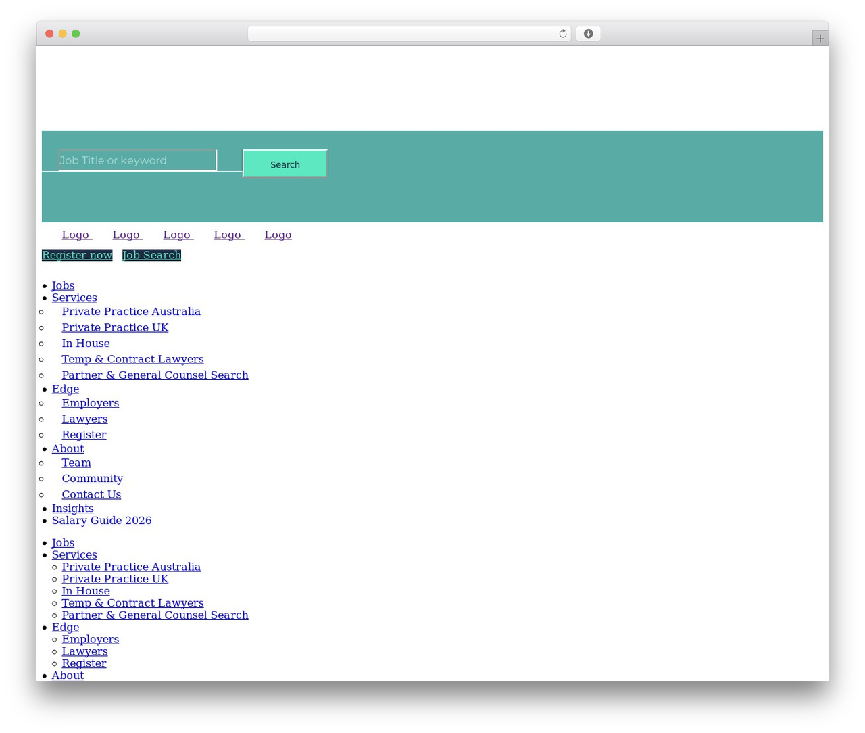Open Temp & Contract Lawyers in upper menu
The image size is (865, 733).
click(132, 359)
